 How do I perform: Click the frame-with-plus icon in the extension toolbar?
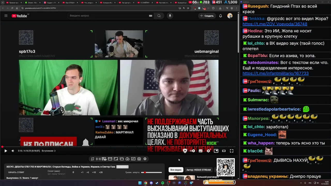(133, 159)
